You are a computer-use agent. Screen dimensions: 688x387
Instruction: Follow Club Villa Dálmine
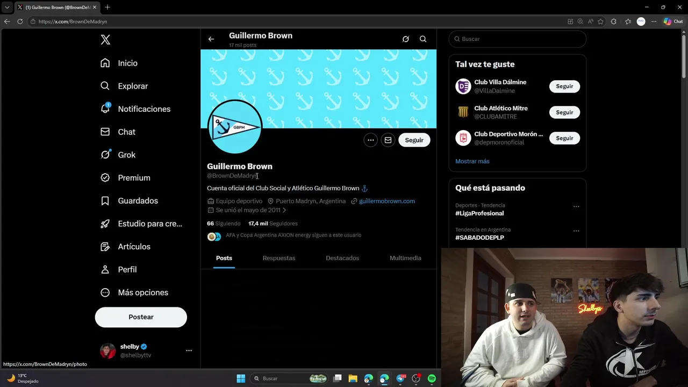(x=564, y=87)
